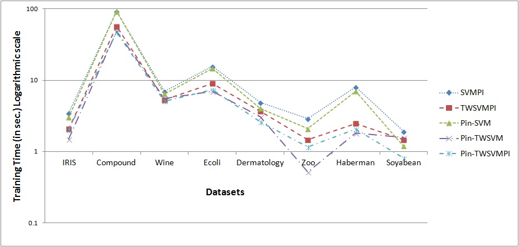
Task: Select the Pin-TWSVM cross marker at Zoo
Action: pyautogui.click(x=308, y=172)
